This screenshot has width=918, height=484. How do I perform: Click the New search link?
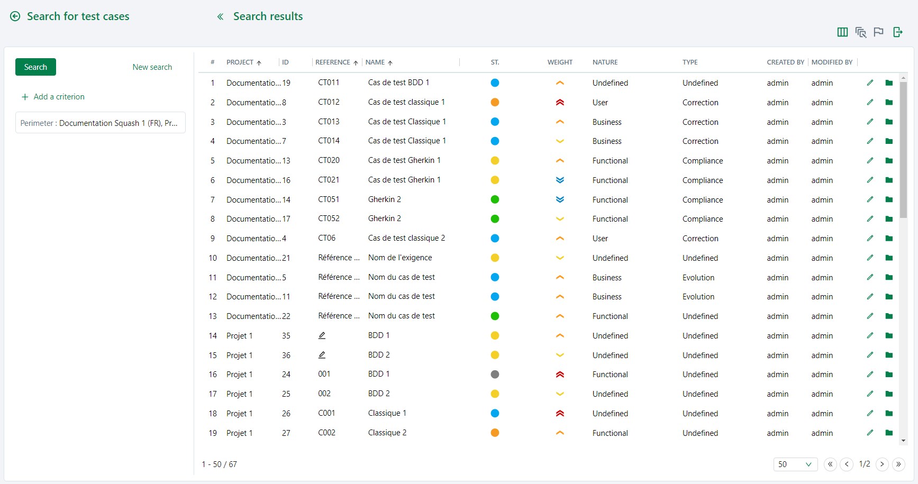152,67
